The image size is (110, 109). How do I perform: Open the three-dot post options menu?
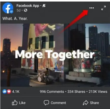tap(92, 8)
